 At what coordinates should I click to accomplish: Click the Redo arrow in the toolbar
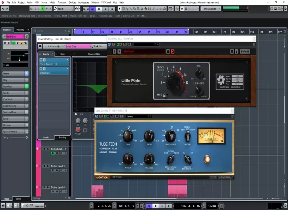pyautogui.click(x=7, y=9)
